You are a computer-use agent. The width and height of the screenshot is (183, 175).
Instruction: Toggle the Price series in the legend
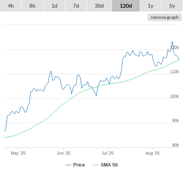[x=79, y=165]
